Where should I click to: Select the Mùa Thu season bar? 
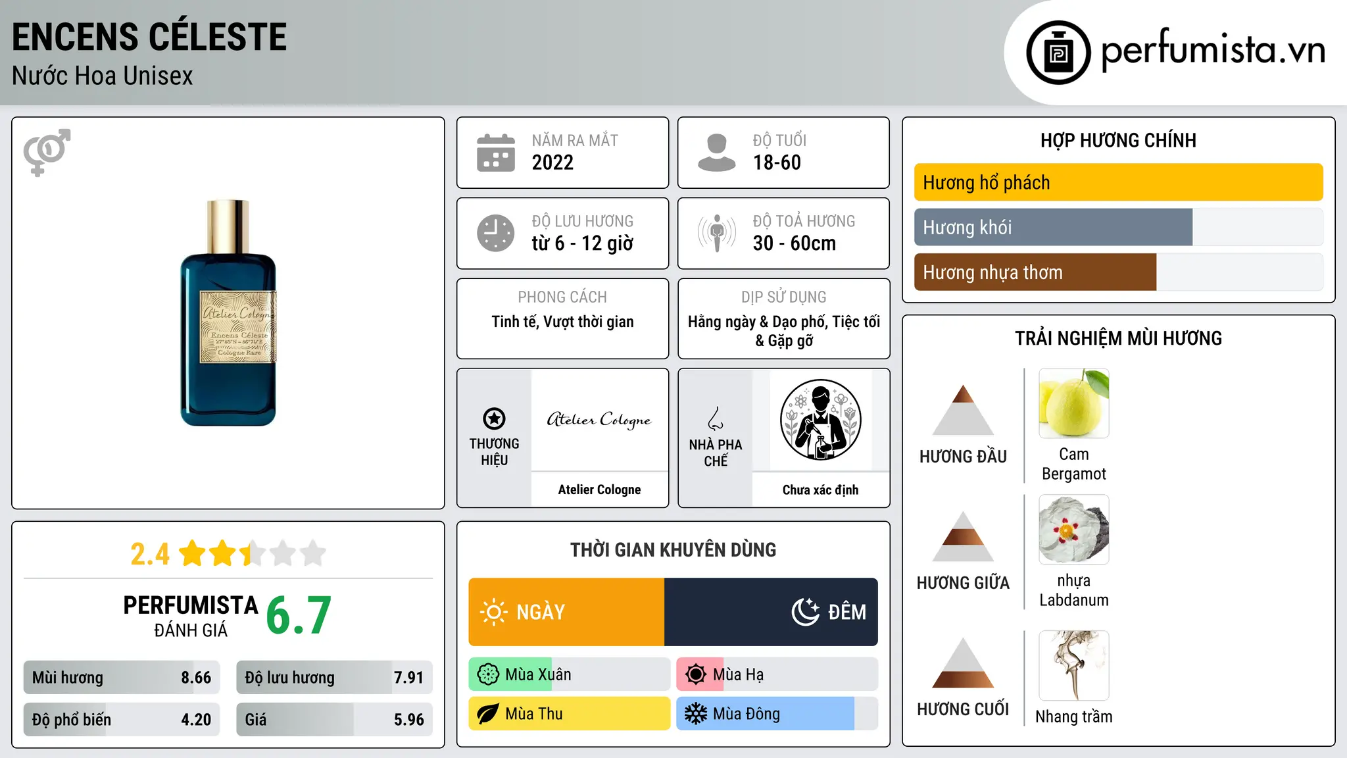tap(570, 714)
